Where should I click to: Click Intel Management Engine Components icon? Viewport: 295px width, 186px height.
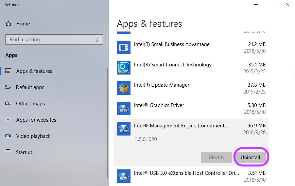coord(124,129)
